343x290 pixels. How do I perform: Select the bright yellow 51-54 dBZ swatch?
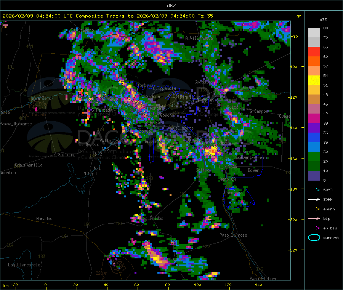(314, 80)
